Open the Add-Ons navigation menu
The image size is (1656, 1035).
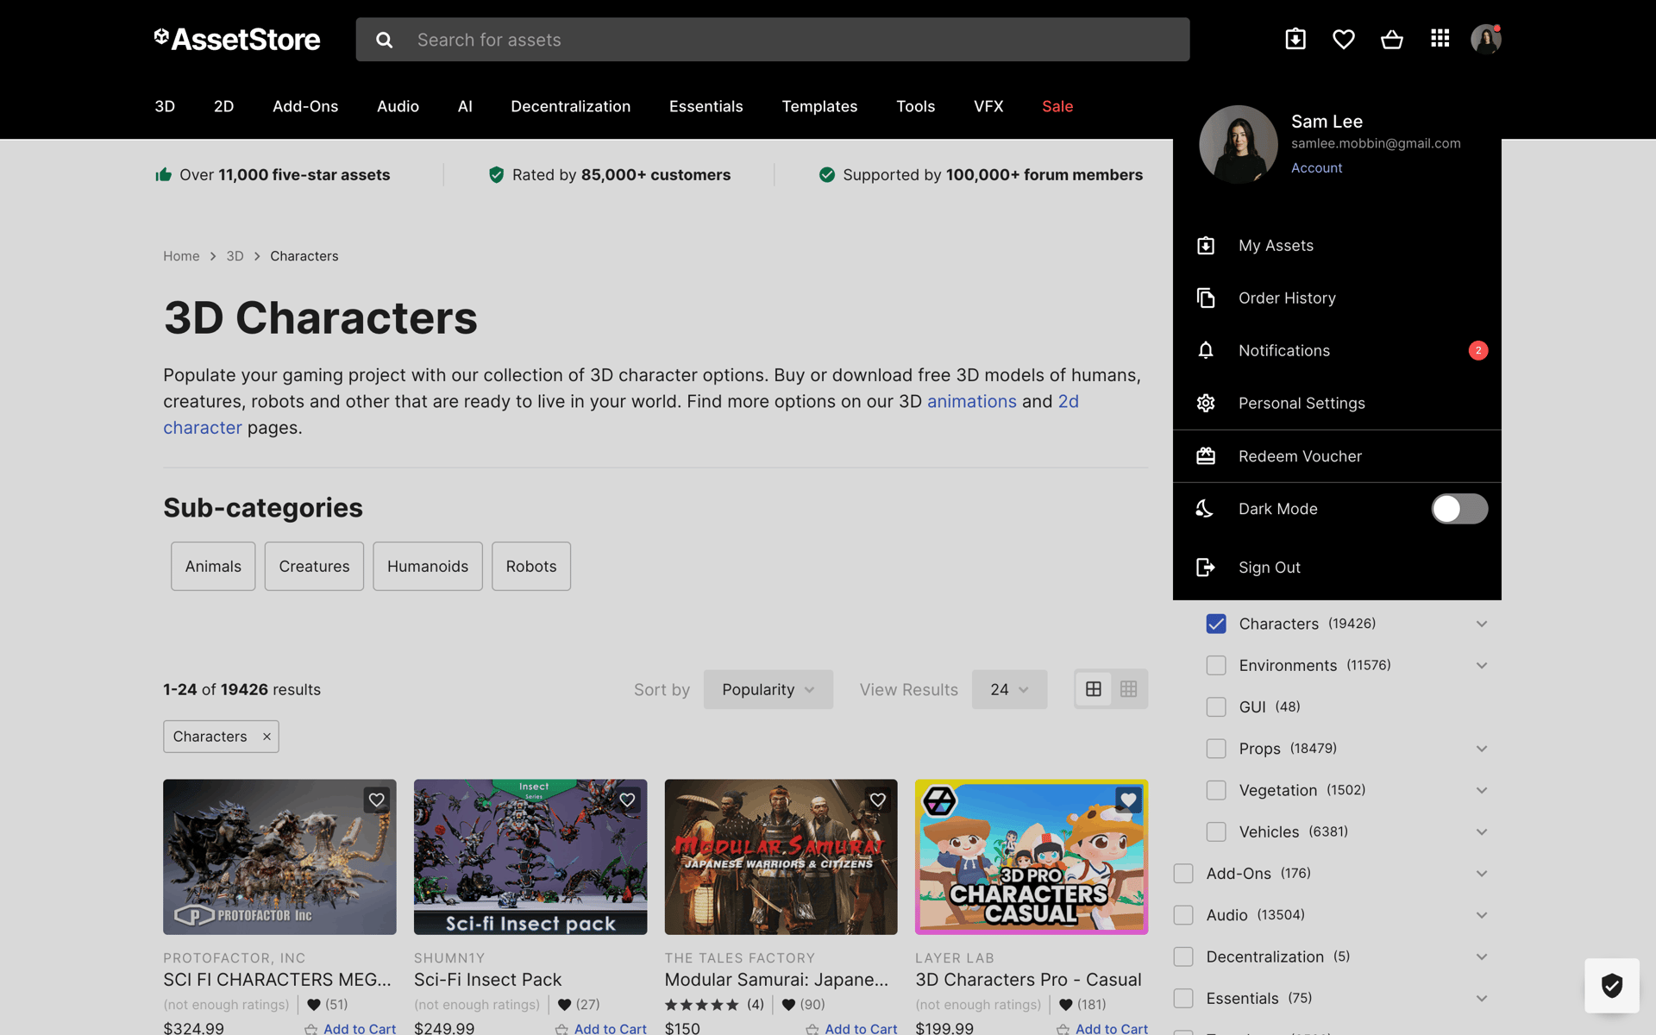coord(305,106)
